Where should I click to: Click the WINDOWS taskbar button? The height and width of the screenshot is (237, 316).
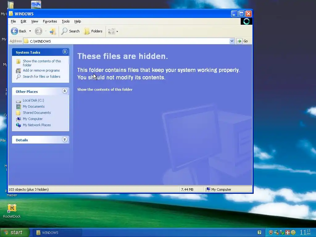[57, 233]
